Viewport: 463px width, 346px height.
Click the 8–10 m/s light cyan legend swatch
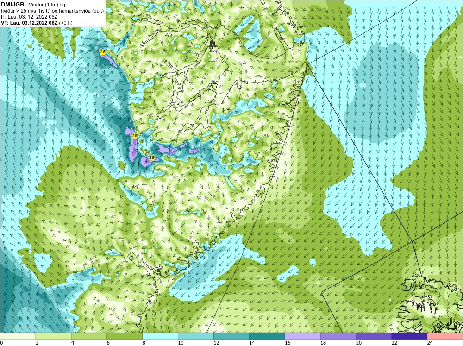pyautogui.click(x=160, y=336)
